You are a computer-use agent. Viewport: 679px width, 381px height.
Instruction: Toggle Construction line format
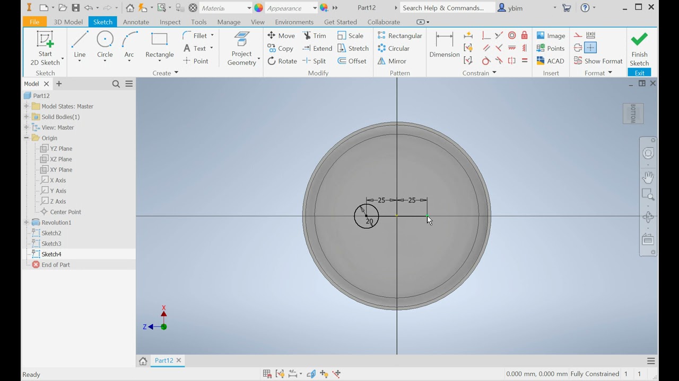pos(578,35)
